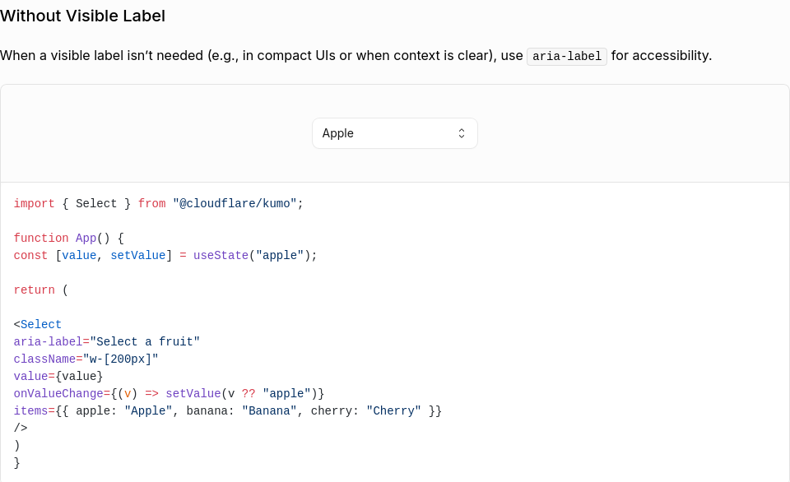Click the setValue variable in const line
This screenshot has height=482, width=790.
click(x=138, y=255)
